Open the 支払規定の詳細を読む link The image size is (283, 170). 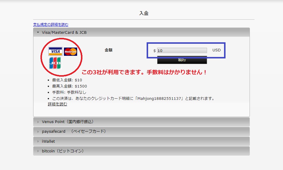pyautogui.click(x=51, y=24)
